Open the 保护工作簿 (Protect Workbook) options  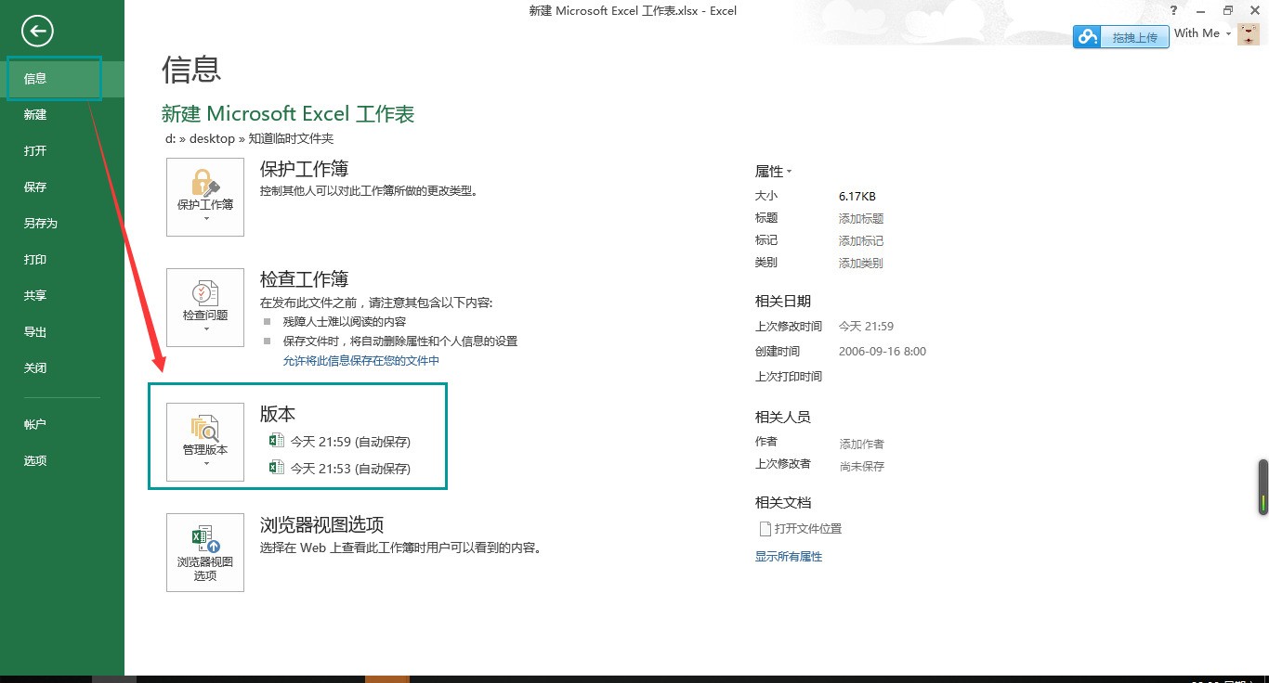click(x=204, y=197)
